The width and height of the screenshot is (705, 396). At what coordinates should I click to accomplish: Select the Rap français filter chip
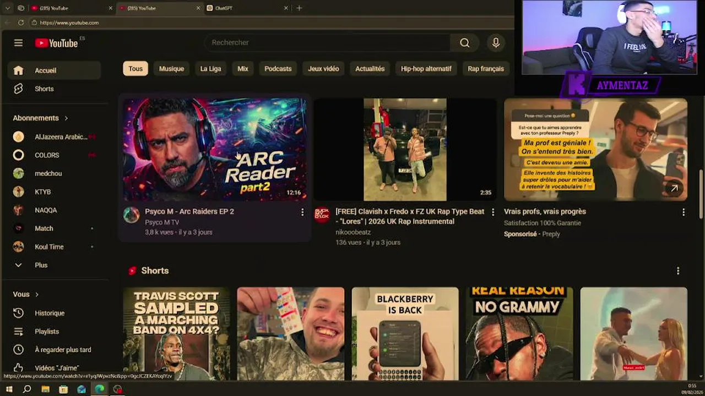486,69
